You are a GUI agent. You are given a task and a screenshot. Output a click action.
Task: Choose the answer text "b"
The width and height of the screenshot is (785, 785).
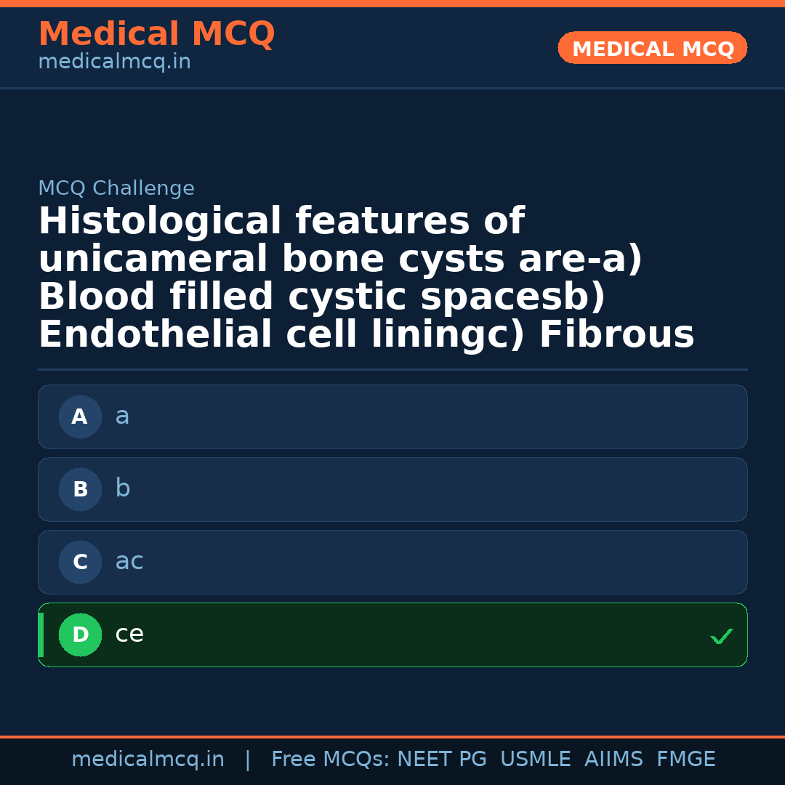[123, 488]
